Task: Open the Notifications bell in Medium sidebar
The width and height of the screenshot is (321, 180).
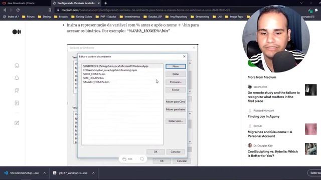Action: pos(17,78)
